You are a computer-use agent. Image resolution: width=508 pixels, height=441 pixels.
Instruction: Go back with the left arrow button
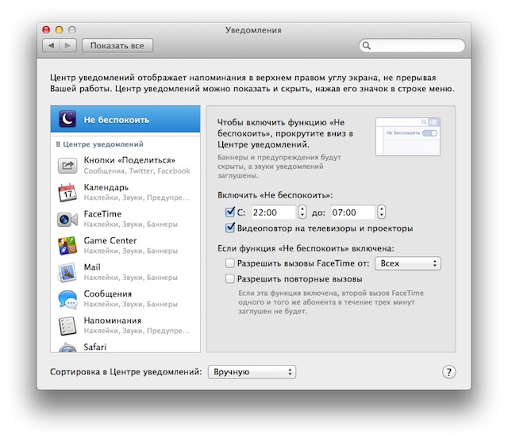51,46
